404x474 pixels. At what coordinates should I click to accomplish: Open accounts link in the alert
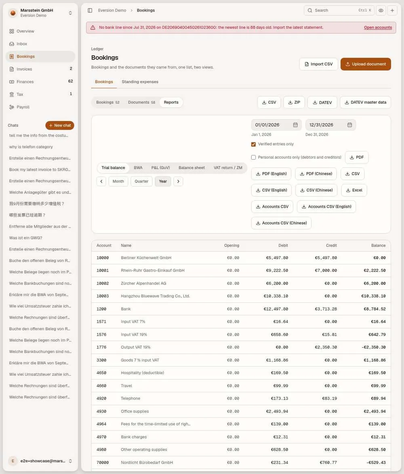(x=378, y=28)
